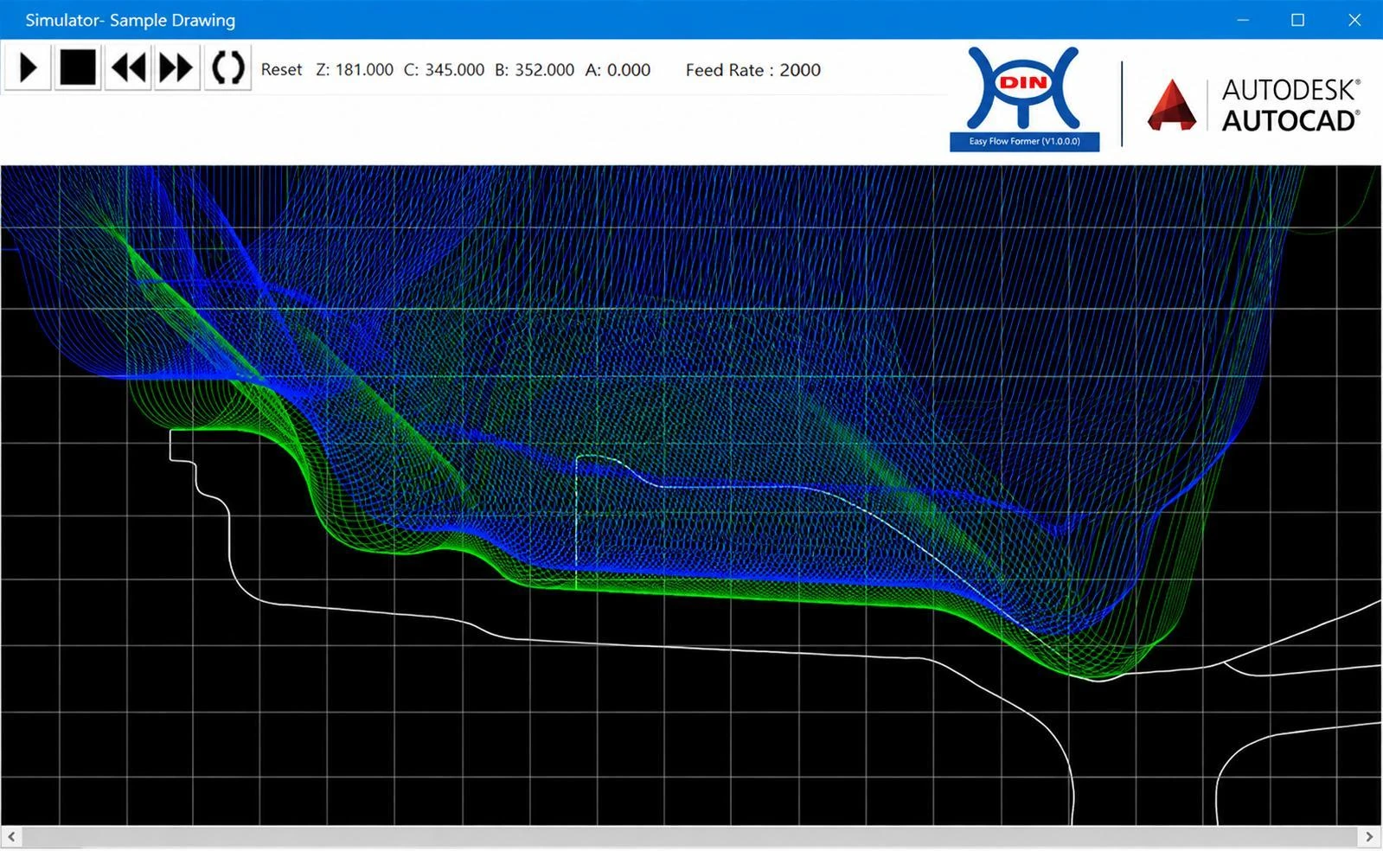Click the C: 345.000 axis readout
Screen dimensions: 1383x851
(444, 70)
